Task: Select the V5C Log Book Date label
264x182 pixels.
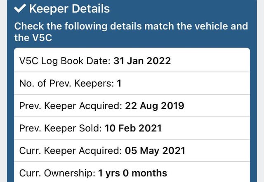Action: [x=64, y=61]
